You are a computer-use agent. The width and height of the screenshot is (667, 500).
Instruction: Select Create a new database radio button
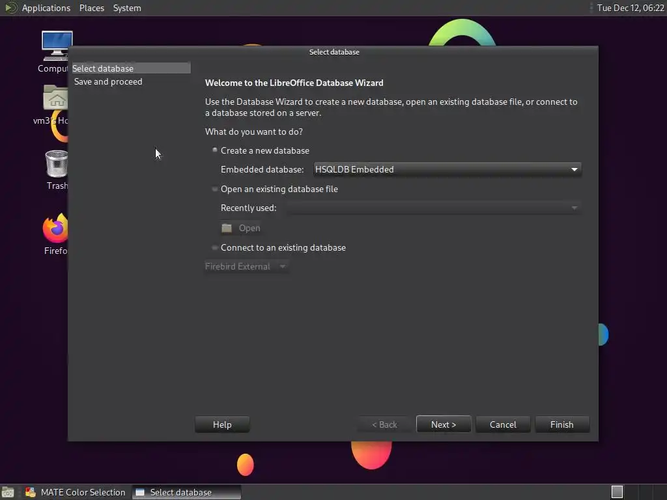tap(215, 150)
